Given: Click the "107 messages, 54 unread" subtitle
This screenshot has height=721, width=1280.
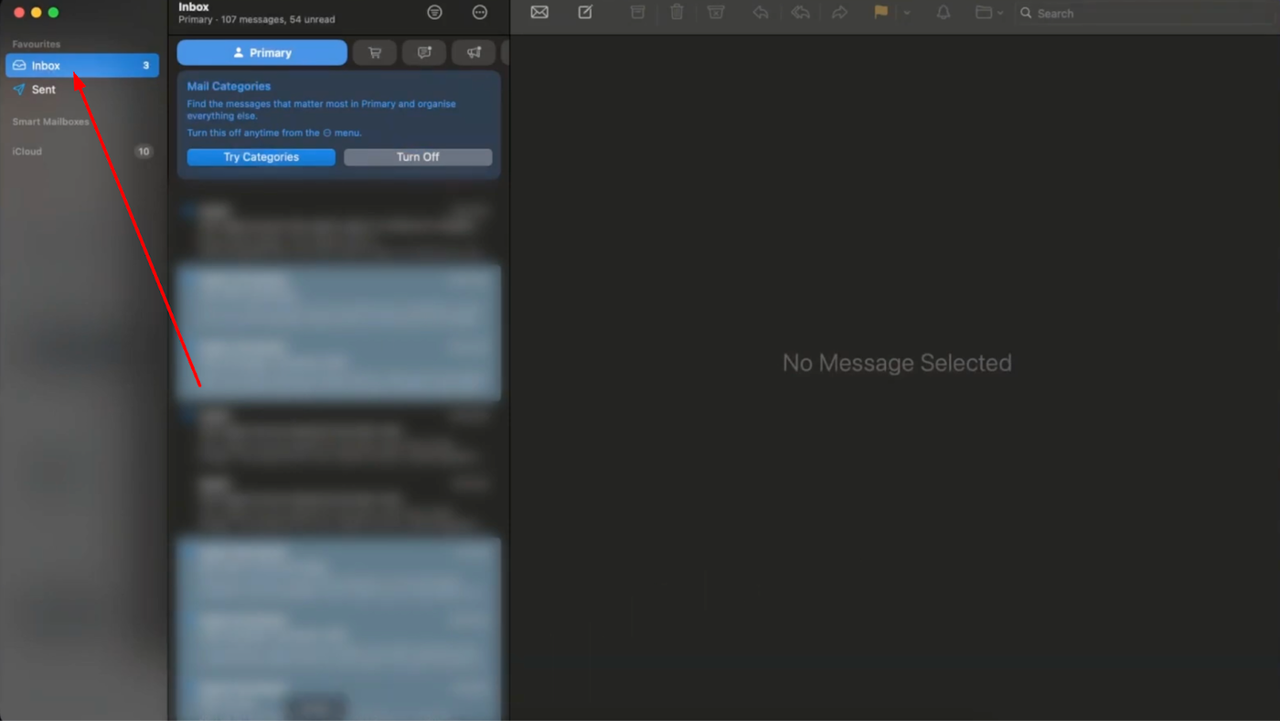Looking at the screenshot, I should (x=278, y=19).
